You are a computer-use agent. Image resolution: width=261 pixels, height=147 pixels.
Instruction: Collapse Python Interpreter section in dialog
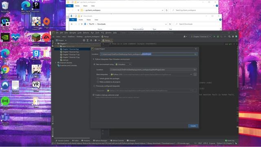tap(93, 59)
